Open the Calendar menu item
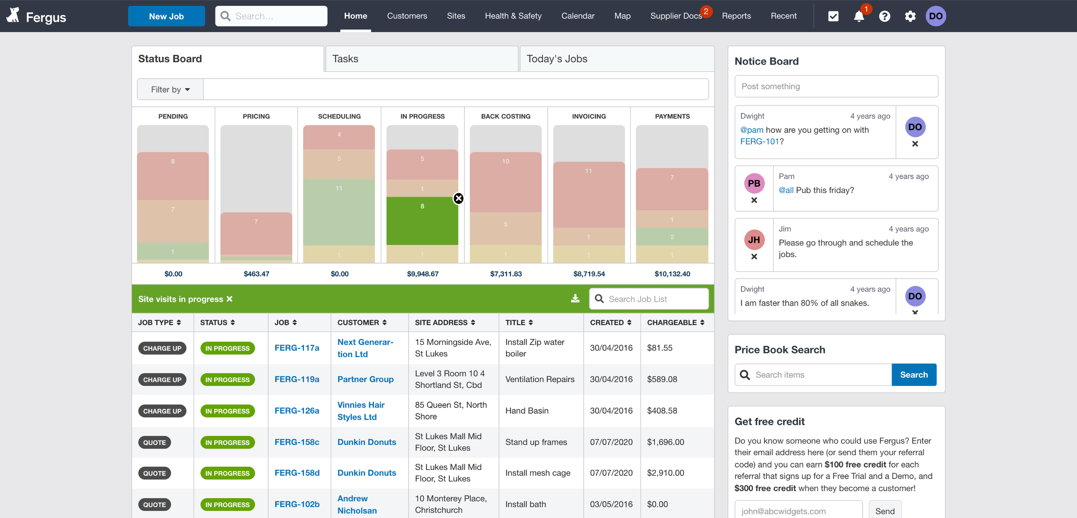This screenshot has width=1077, height=518. [x=578, y=16]
